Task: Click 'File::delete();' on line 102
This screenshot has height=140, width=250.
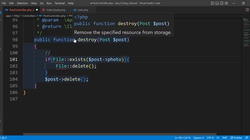Action: tap(76, 66)
